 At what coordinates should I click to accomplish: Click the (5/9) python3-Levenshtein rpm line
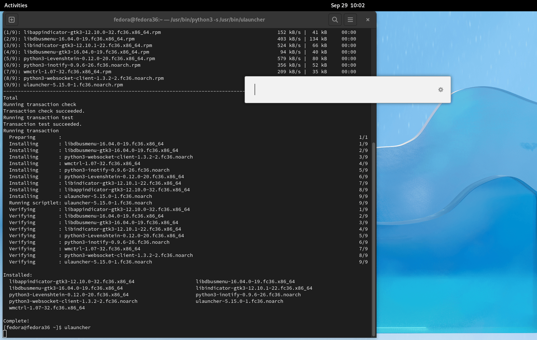coord(180,59)
